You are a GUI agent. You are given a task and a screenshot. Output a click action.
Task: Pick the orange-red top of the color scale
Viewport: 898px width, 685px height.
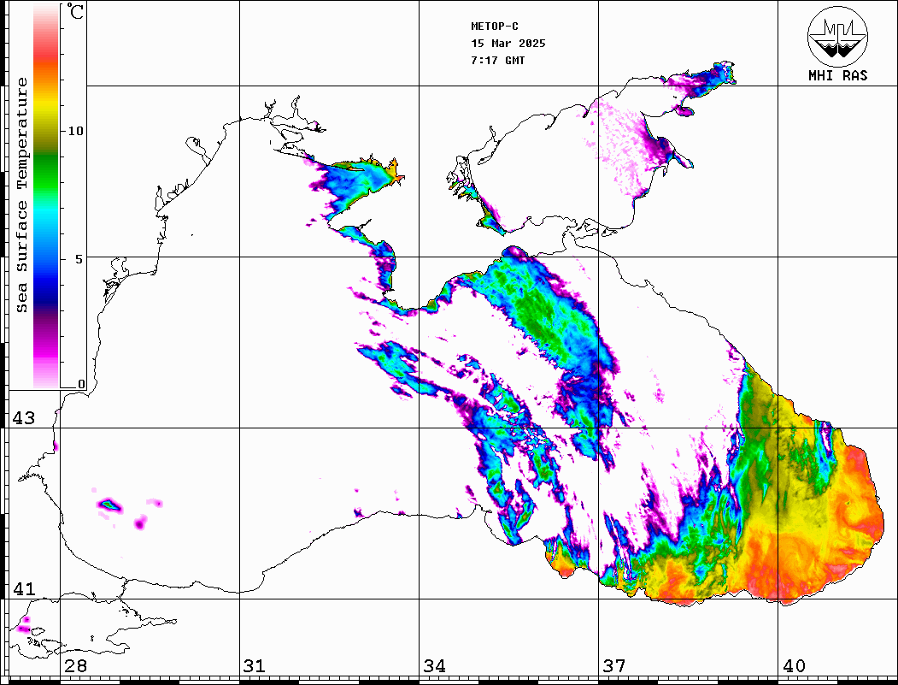pos(46,60)
